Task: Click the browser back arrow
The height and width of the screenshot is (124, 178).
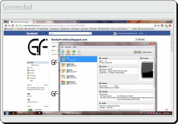Action: tap(6, 26)
